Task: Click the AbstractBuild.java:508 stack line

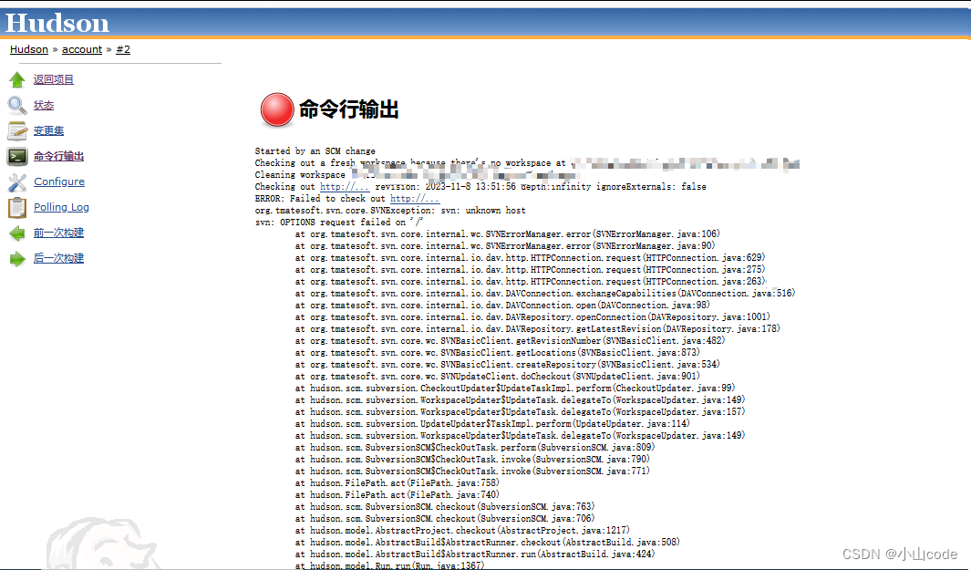Action: point(488,542)
